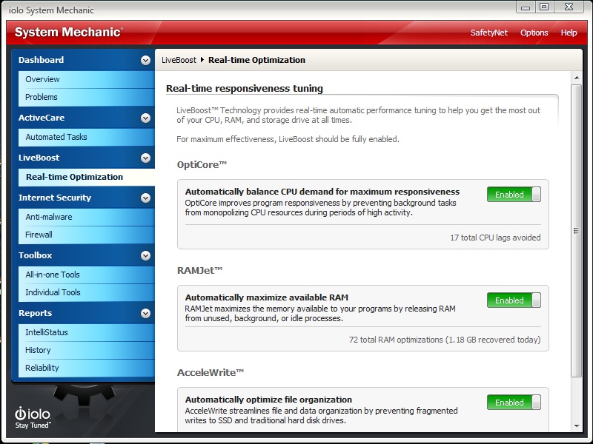Click the vertical scrollbar thumb
Image resolution: width=593 pixels, height=444 pixels.
click(577, 231)
